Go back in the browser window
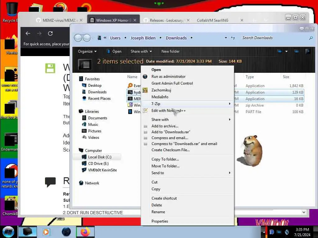 pos(28,33)
